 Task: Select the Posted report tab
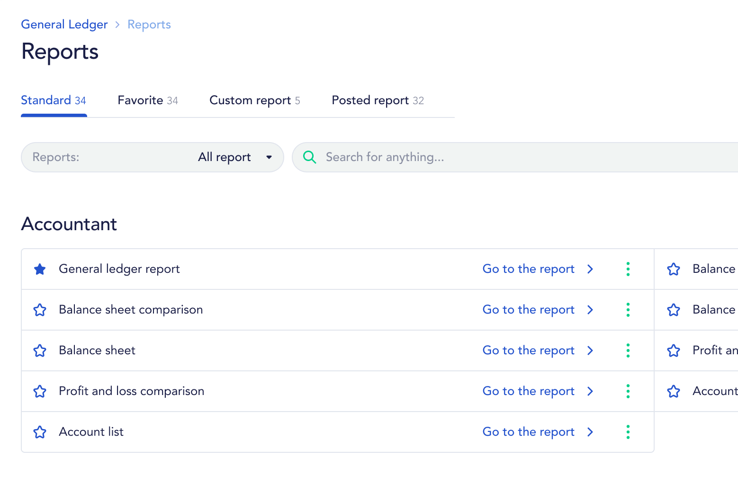click(x=378, y=100)
